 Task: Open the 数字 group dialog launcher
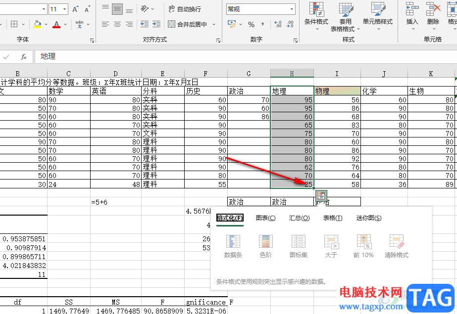tap(296, 41)
